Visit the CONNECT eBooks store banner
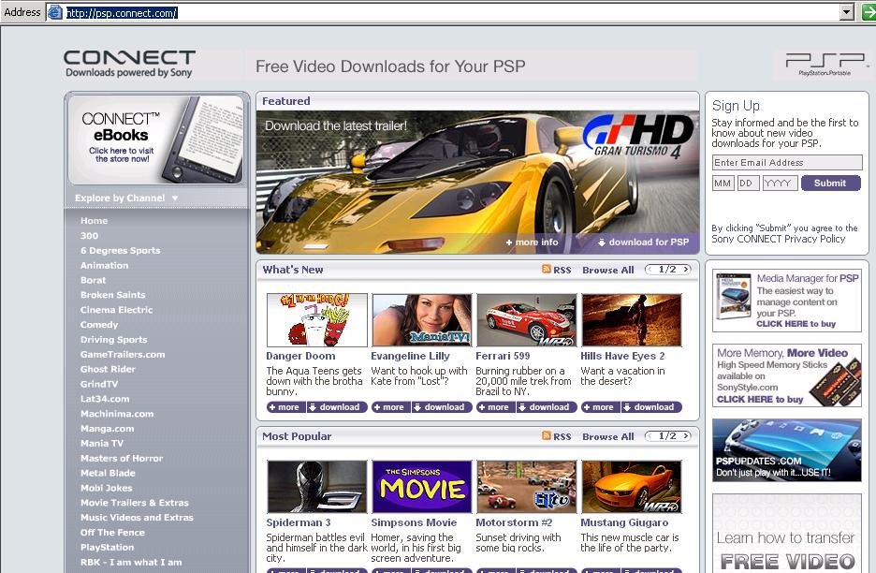 click(156, 140)
